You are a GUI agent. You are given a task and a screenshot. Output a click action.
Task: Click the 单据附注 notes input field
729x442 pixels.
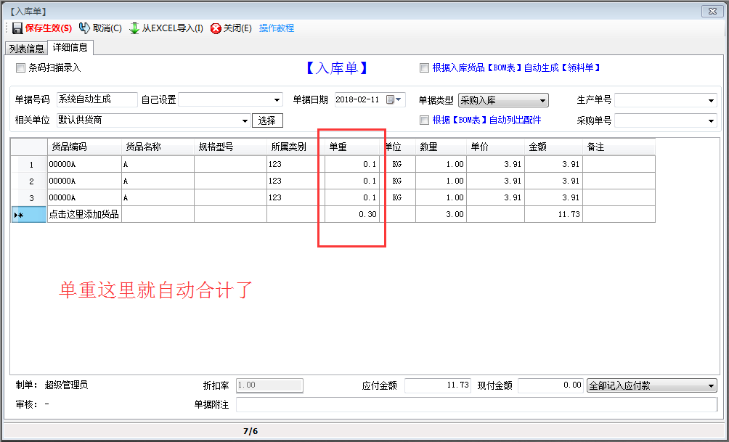[x=476, y=404]
